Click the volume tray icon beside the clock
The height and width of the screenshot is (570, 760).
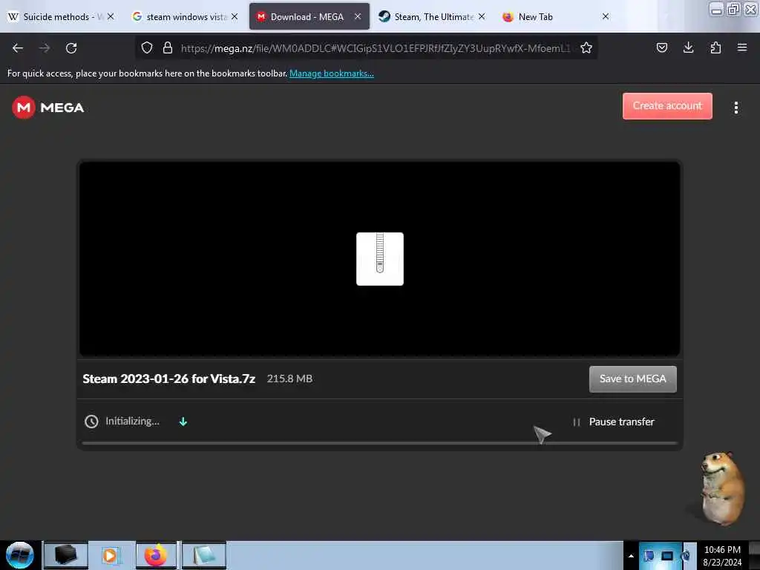tap(687, 556)
